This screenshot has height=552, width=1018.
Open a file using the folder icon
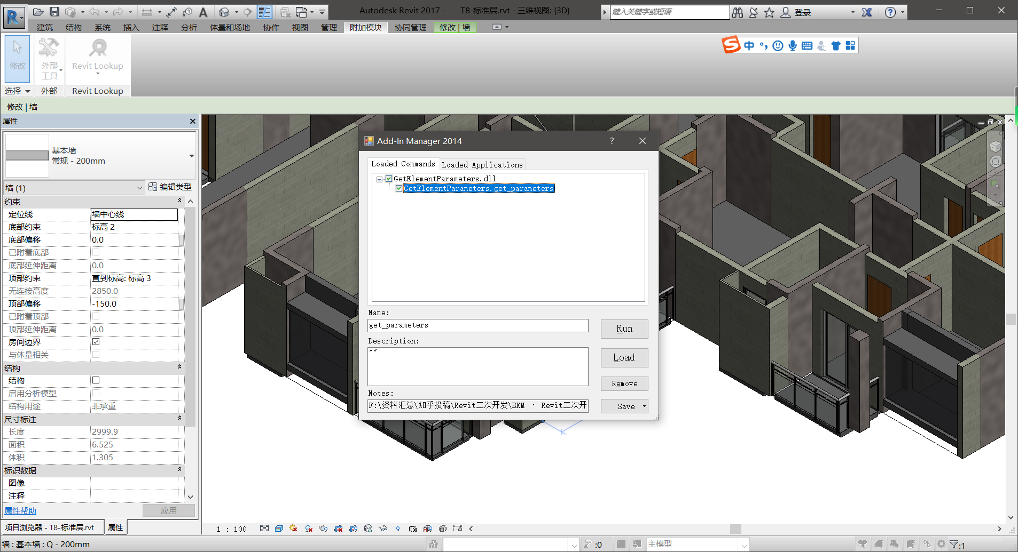point(38,11)
